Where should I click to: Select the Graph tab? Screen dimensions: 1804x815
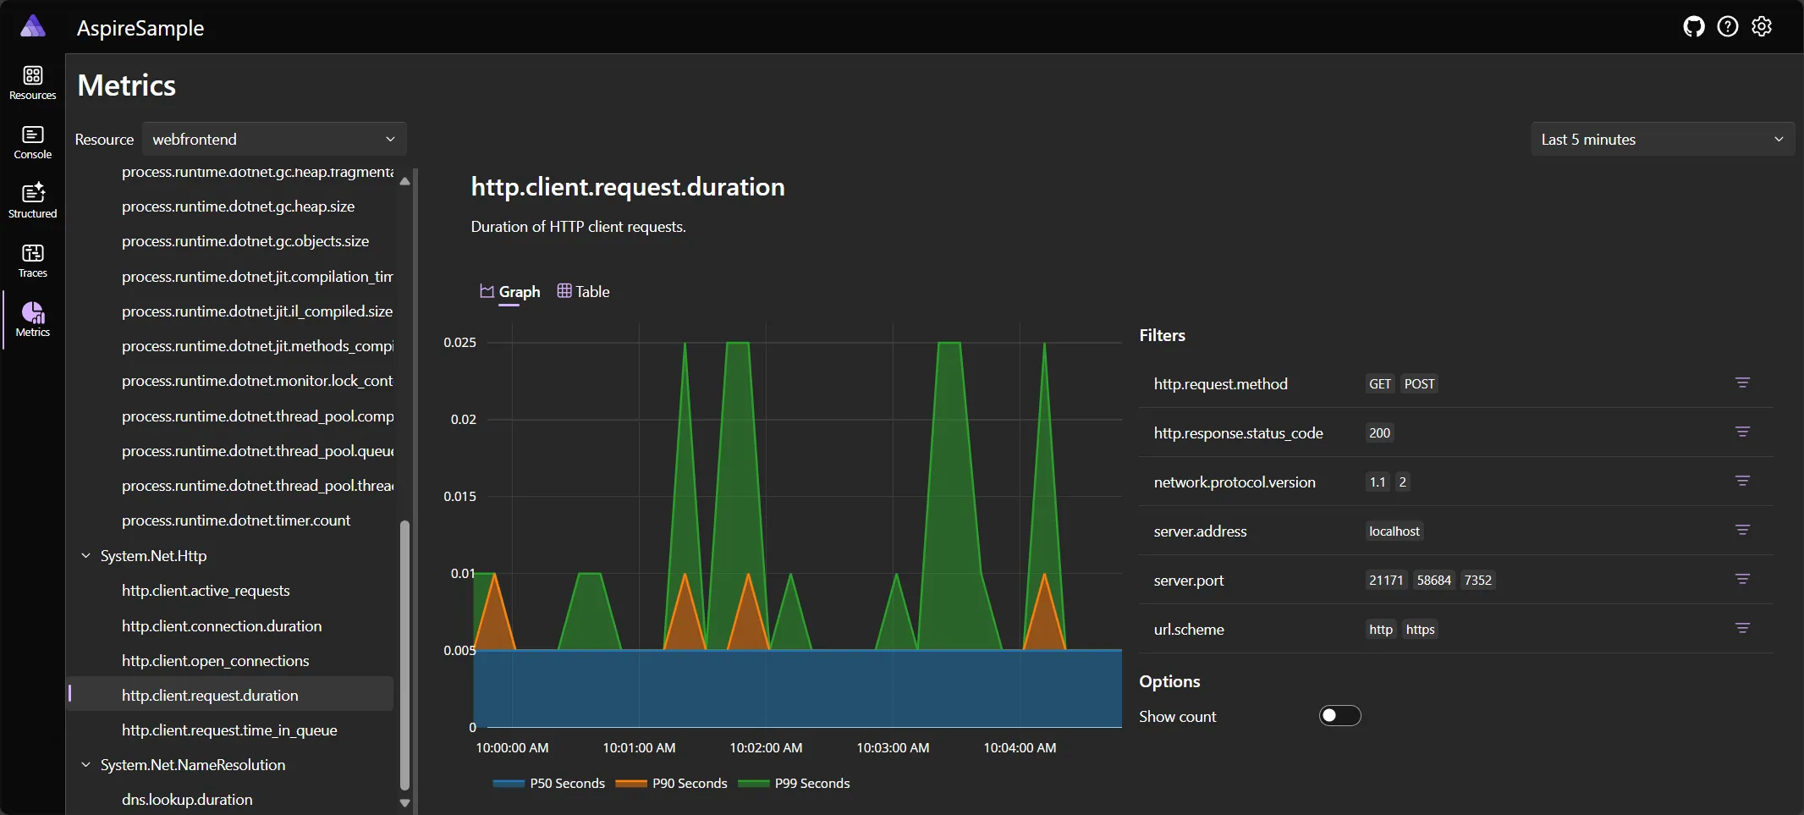pos(509,291)
